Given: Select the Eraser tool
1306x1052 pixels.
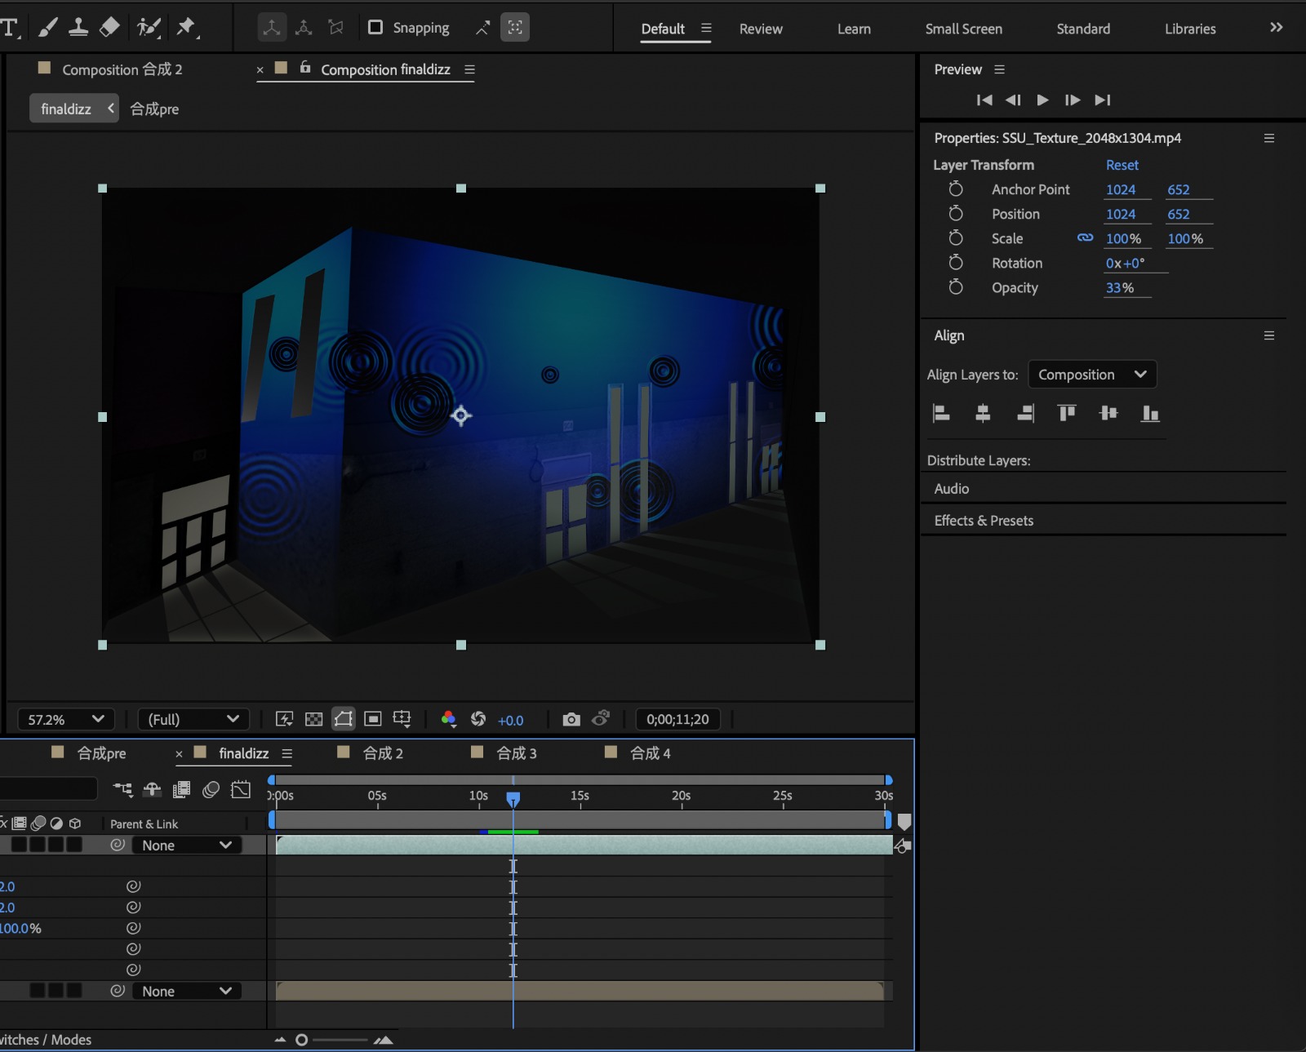Looking at the screenshot, I should [109, 28].
